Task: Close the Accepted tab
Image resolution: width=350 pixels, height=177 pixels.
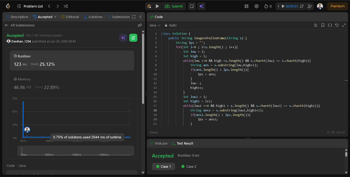Action: (x=55, y=17)
